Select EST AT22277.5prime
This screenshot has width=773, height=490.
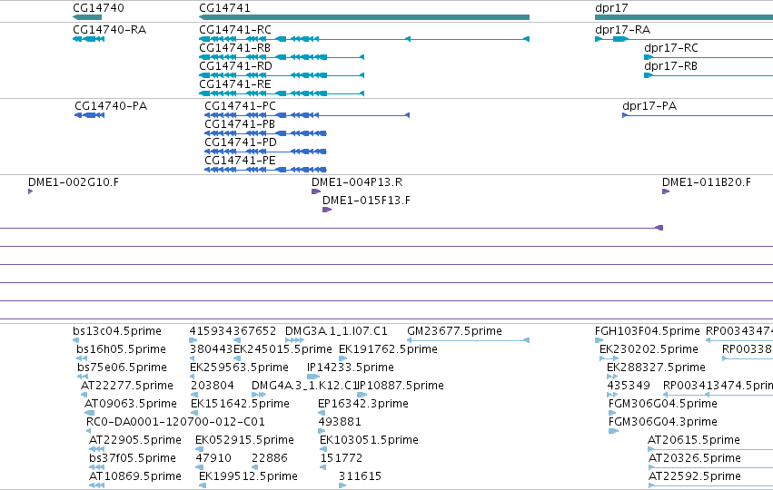pos(126,386)
